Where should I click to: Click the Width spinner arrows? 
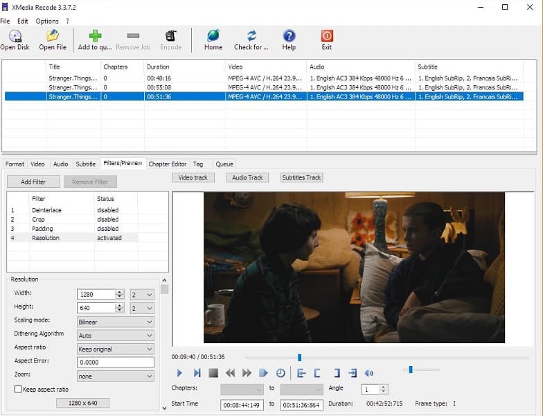[119, 294]
